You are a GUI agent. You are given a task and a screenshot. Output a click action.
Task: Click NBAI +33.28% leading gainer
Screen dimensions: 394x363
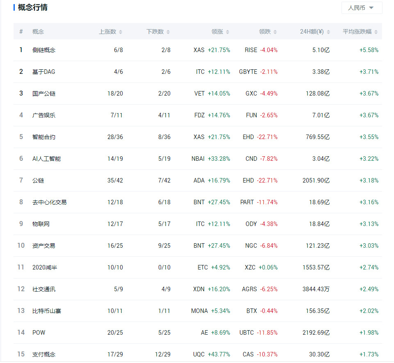tap(211, 159)
